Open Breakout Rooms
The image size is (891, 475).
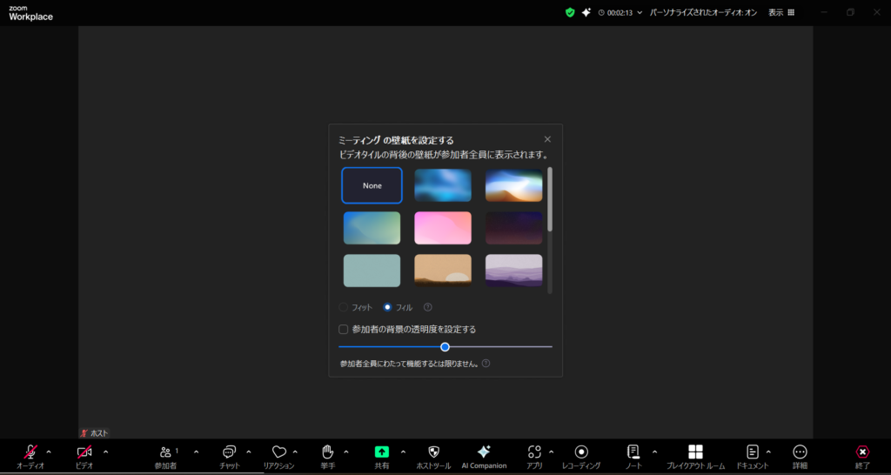695,452
